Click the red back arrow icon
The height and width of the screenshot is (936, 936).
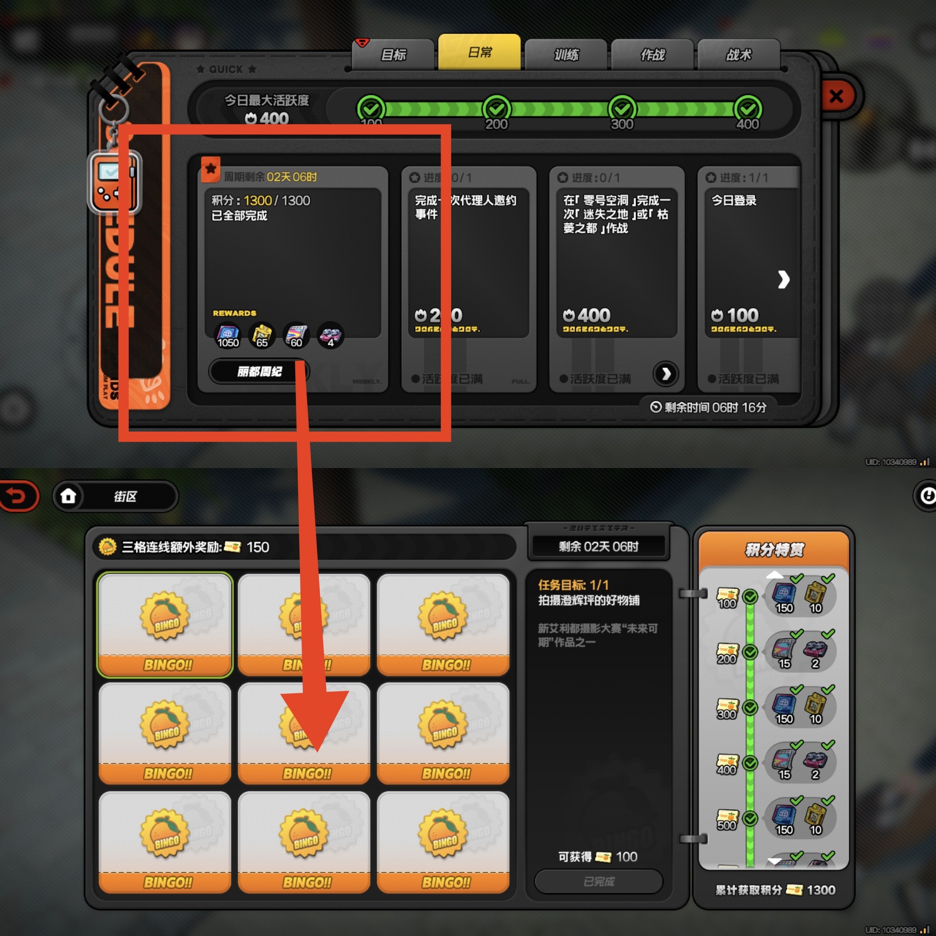click(18, 496)
